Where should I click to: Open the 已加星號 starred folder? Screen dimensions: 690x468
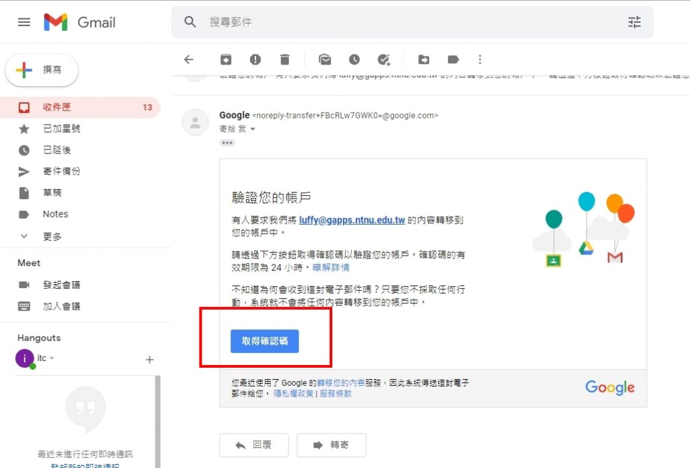point(61,129)
